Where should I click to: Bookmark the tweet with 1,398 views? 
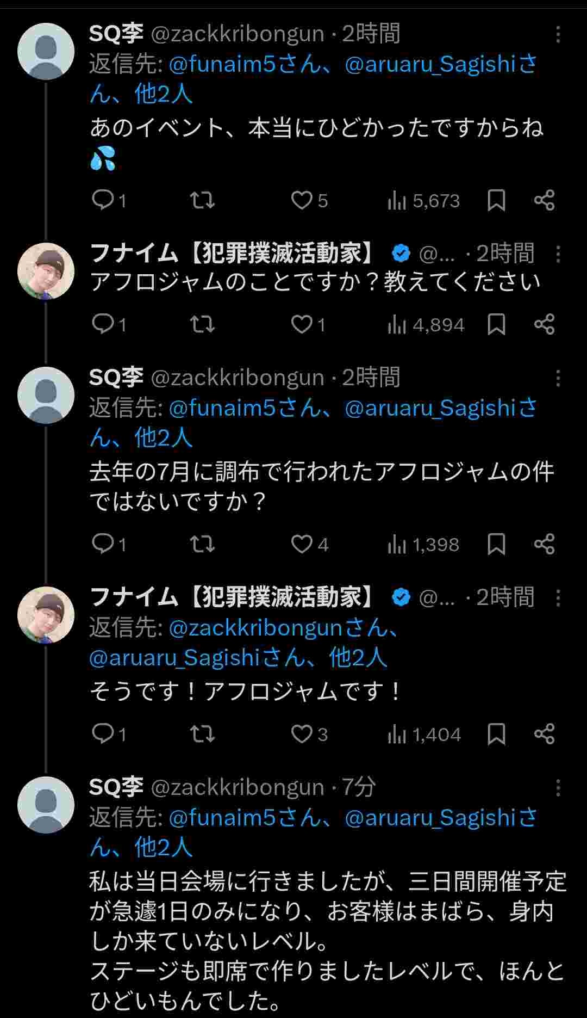(496, 544)
